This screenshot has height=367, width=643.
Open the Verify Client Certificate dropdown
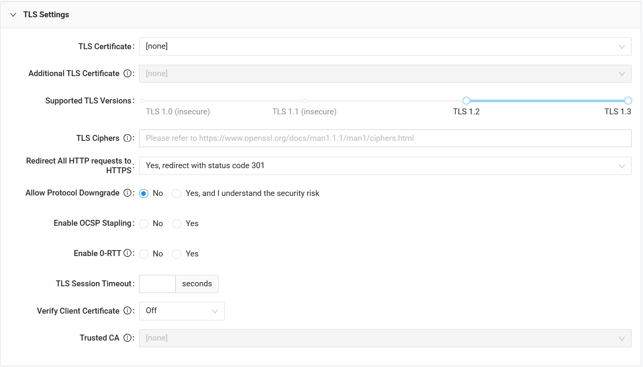point(181,311)
